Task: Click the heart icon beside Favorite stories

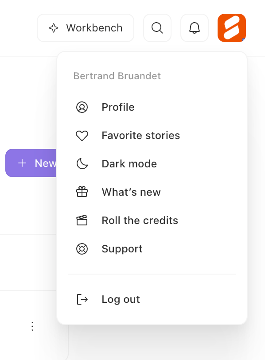Action: click(82, 135)
